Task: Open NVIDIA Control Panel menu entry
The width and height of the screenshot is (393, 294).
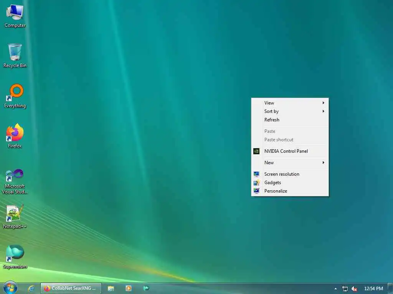Action: [x=290, y=151]
